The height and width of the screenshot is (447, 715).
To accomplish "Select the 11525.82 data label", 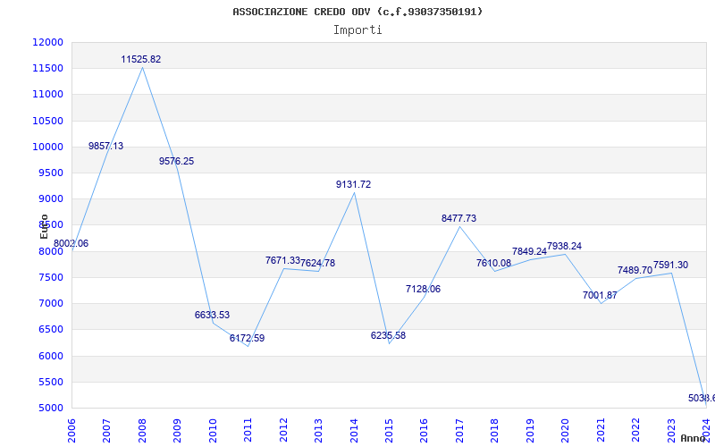I will click(141, 59).
